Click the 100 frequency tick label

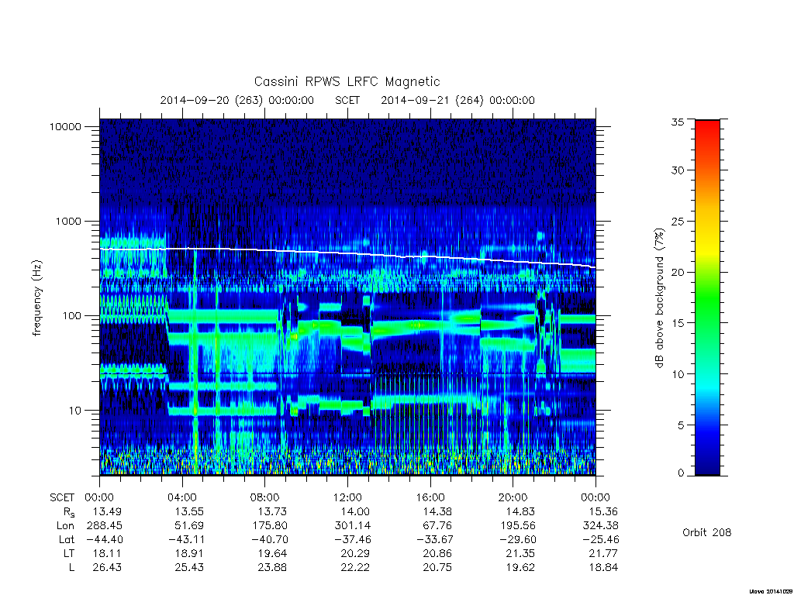point(71,316)
